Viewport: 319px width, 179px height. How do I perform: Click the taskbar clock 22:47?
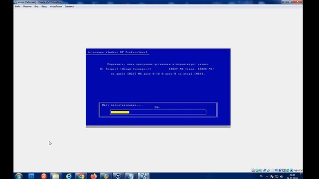292,175
